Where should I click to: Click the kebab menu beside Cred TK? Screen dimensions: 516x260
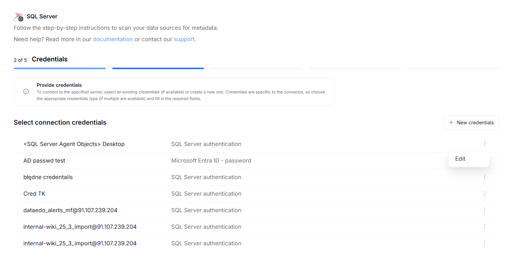coord(484,193)
